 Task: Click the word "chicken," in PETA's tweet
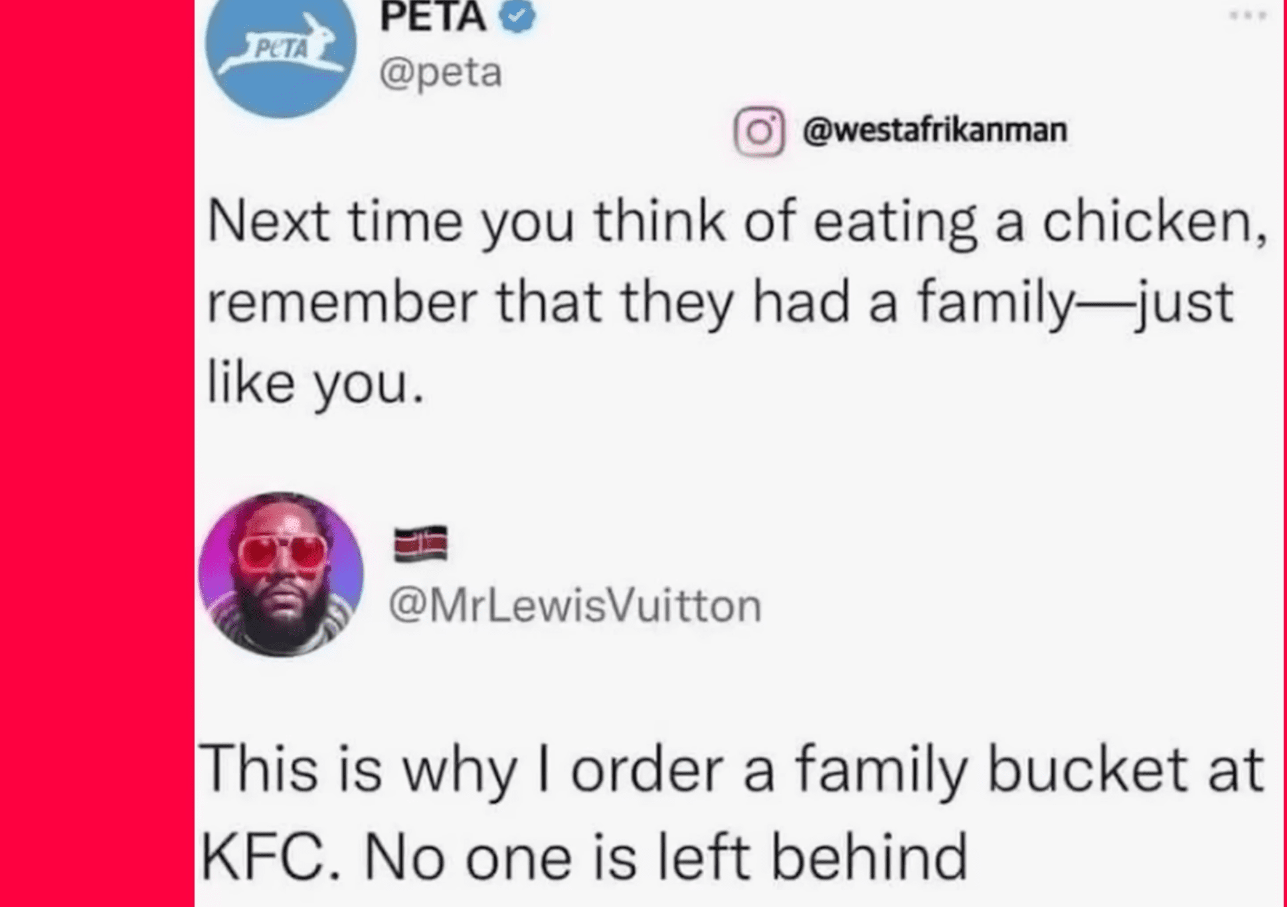coord(1156,222)
